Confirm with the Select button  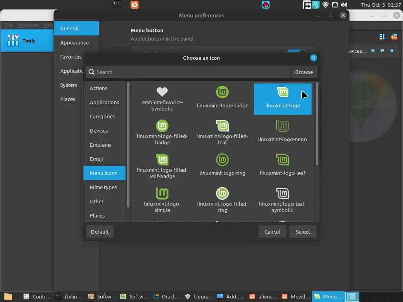tap(303, 232)
